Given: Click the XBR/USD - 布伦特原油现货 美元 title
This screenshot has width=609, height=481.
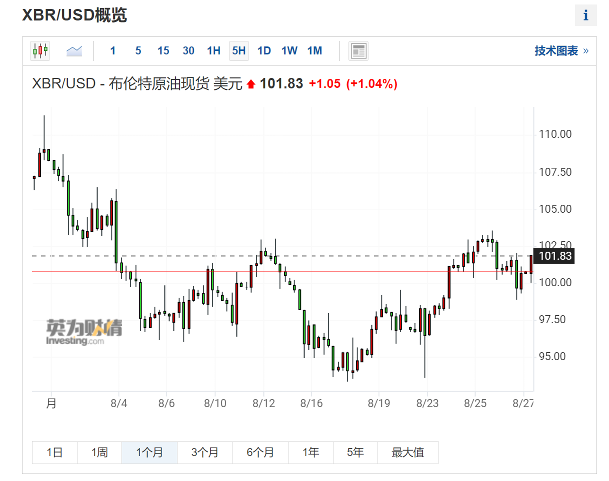Looking at the screenshot, I should point(137,84).
